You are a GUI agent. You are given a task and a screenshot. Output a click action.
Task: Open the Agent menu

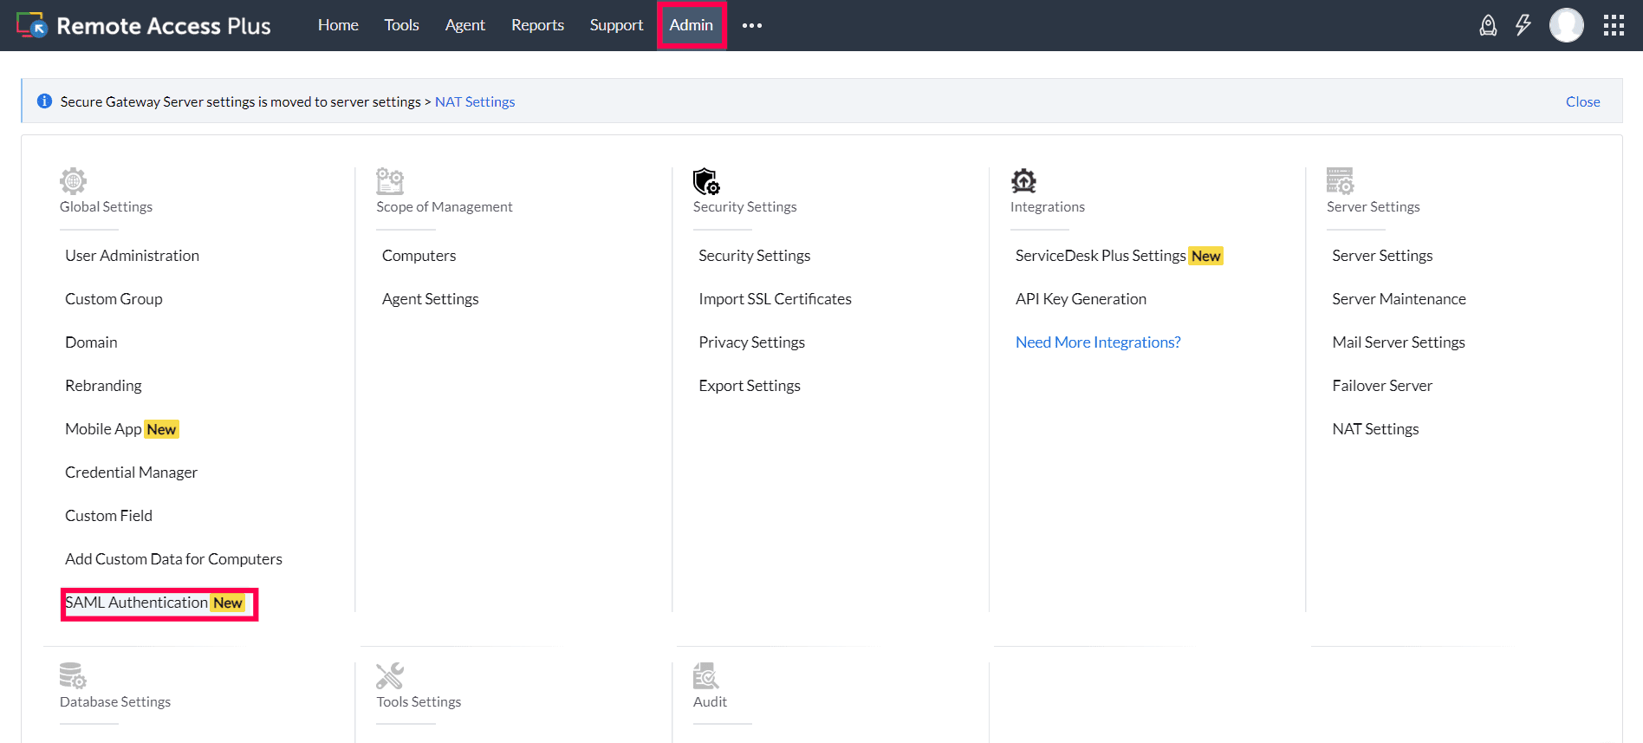464,25
